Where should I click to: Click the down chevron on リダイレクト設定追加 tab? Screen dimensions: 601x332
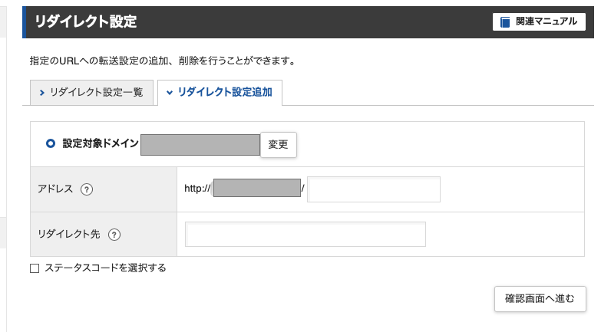pos(170,93)
